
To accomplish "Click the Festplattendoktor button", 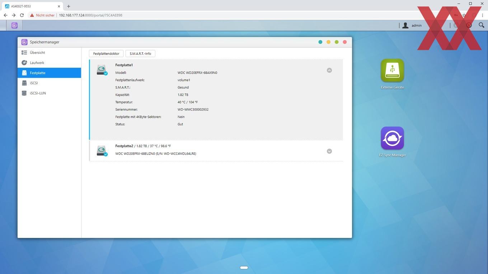I will (106, 53).
